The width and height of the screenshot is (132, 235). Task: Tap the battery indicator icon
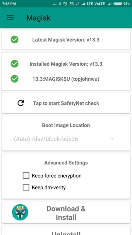pyautogui.click(x=118, y=4)
